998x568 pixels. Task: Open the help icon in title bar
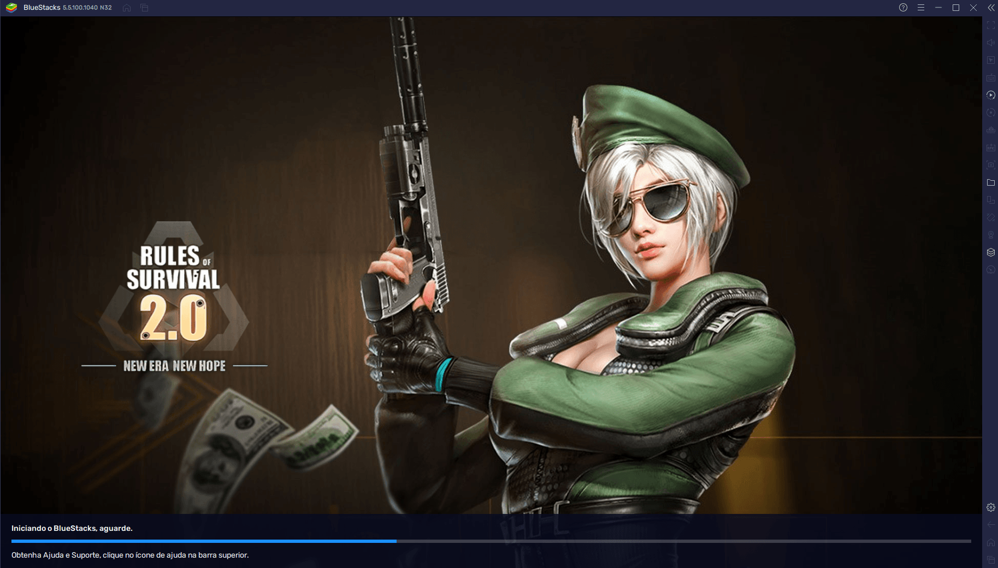[x=903, y=8]
